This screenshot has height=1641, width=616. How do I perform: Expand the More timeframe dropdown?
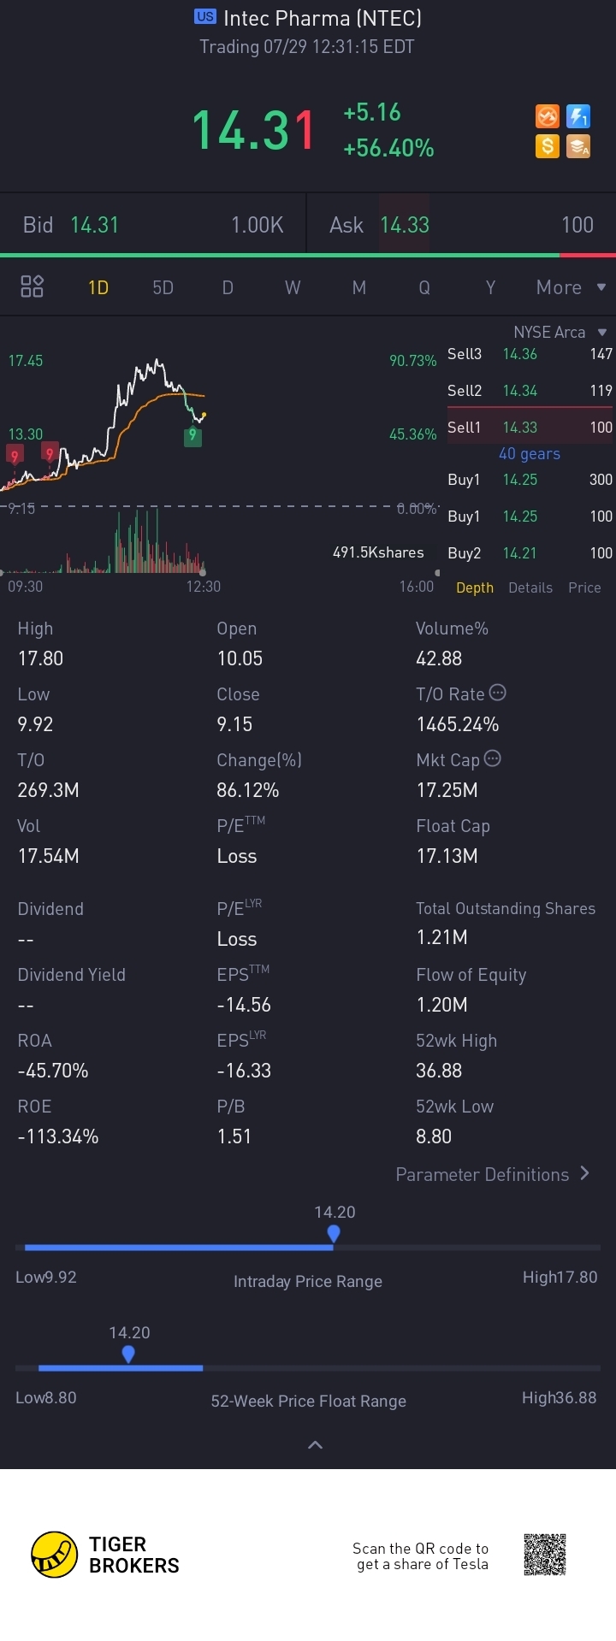(571, 287)
